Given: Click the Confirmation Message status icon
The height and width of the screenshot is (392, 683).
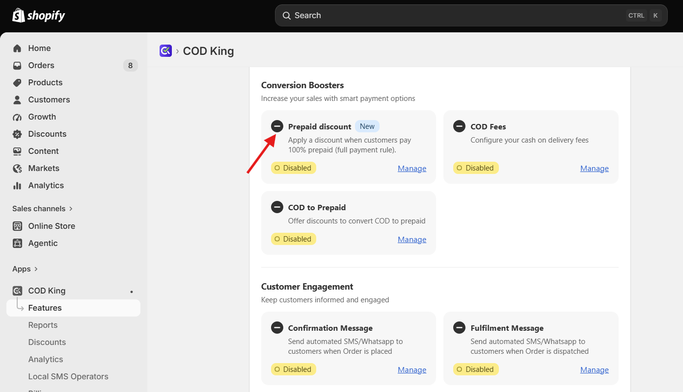Looking at the screenshot, I should pos(277,328).
